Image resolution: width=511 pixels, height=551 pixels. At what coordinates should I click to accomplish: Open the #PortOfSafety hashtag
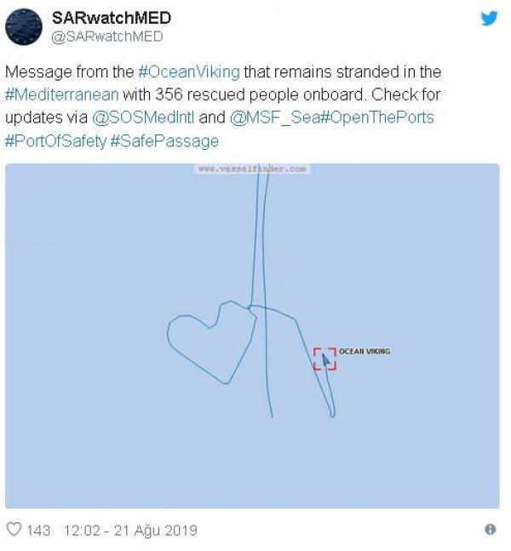tap(55, 141)
